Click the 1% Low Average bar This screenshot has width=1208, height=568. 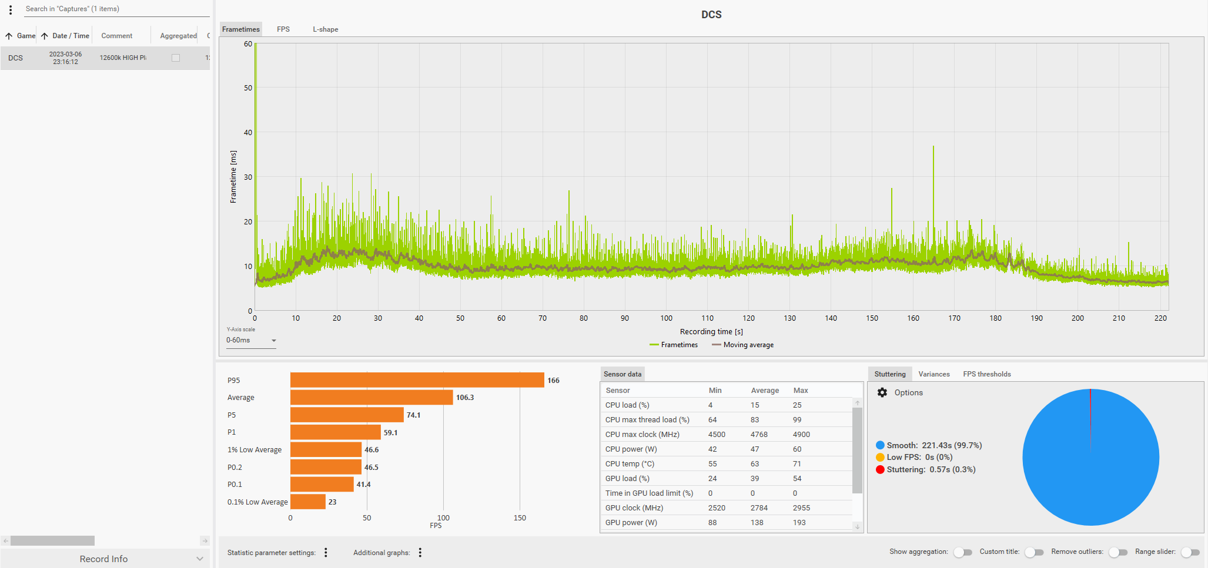tap(326, 450)
